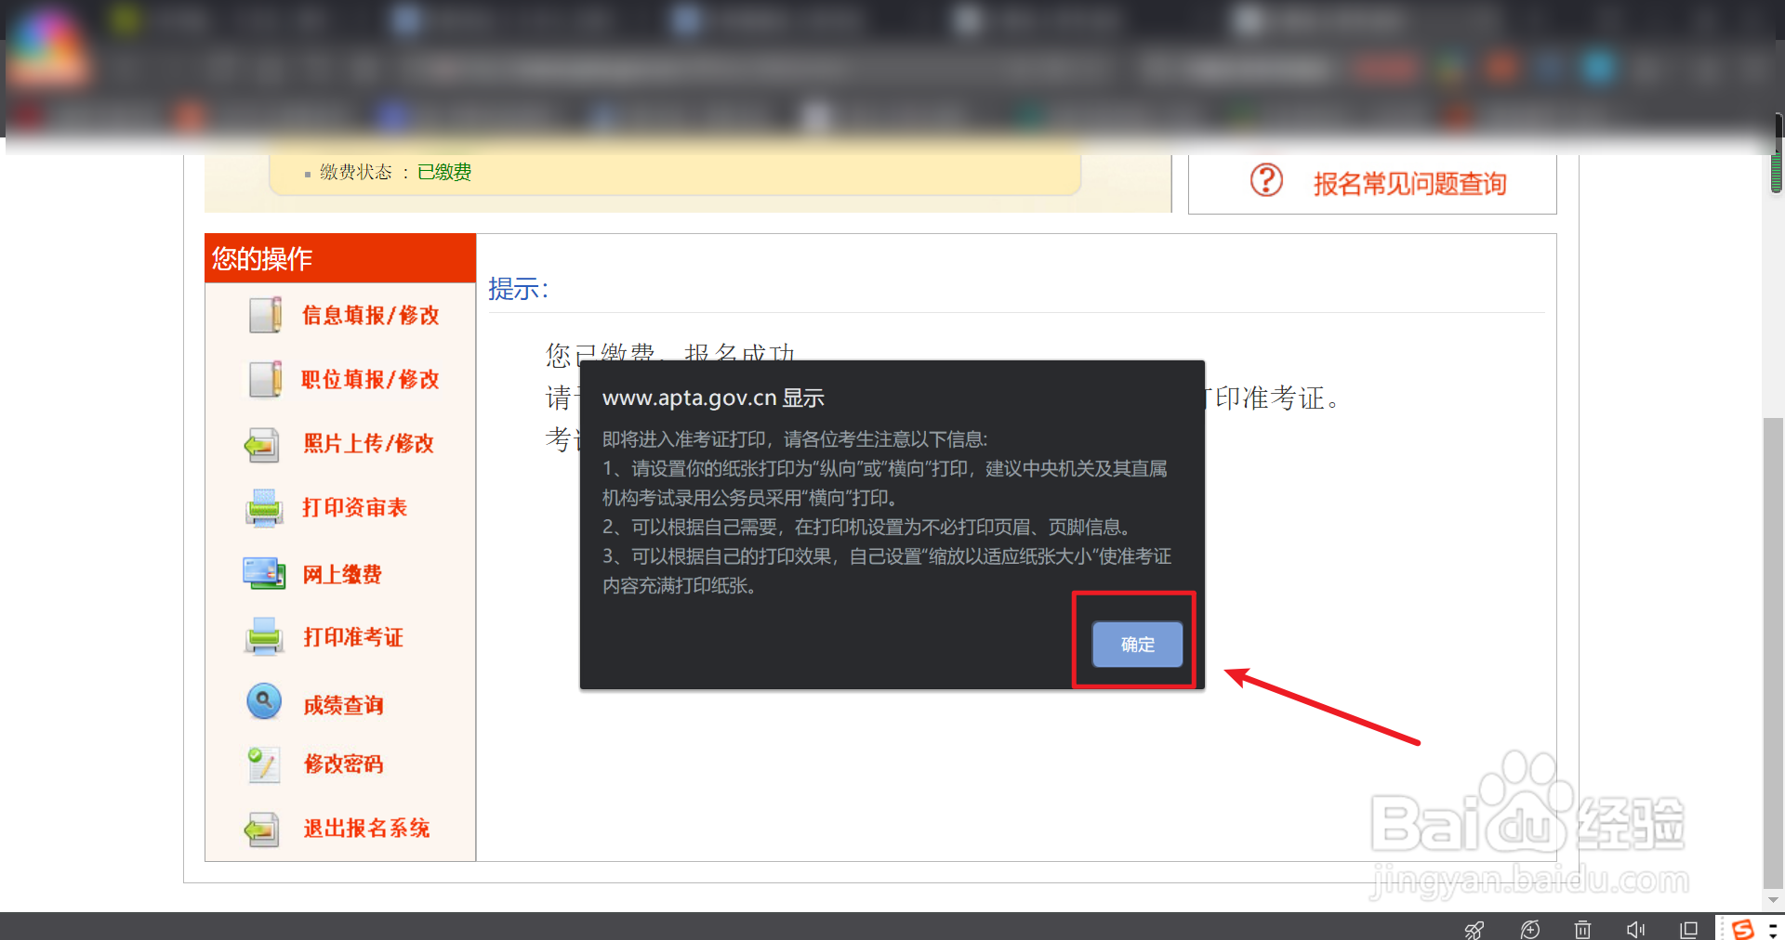Click the 提示: heading

coord(519,289)
